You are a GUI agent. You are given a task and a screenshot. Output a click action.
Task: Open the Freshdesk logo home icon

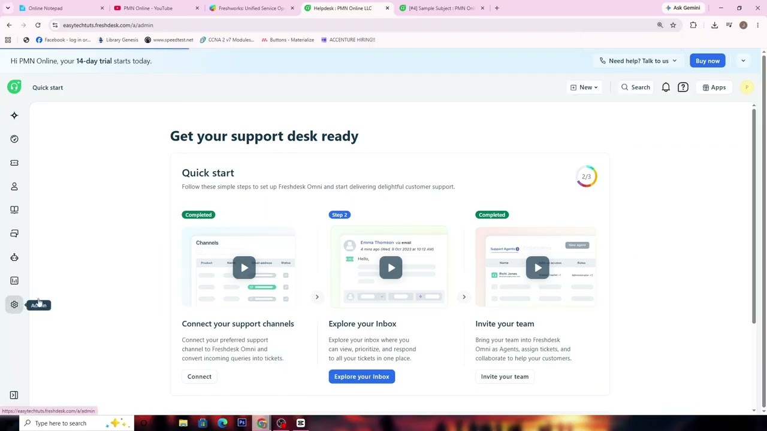[x=14, y=87]
